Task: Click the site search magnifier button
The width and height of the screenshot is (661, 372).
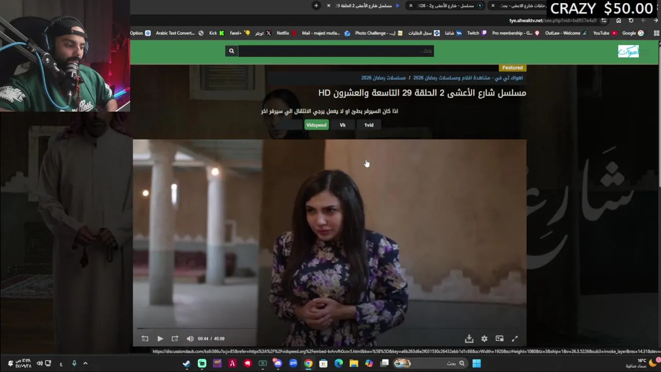Action: 231,51
